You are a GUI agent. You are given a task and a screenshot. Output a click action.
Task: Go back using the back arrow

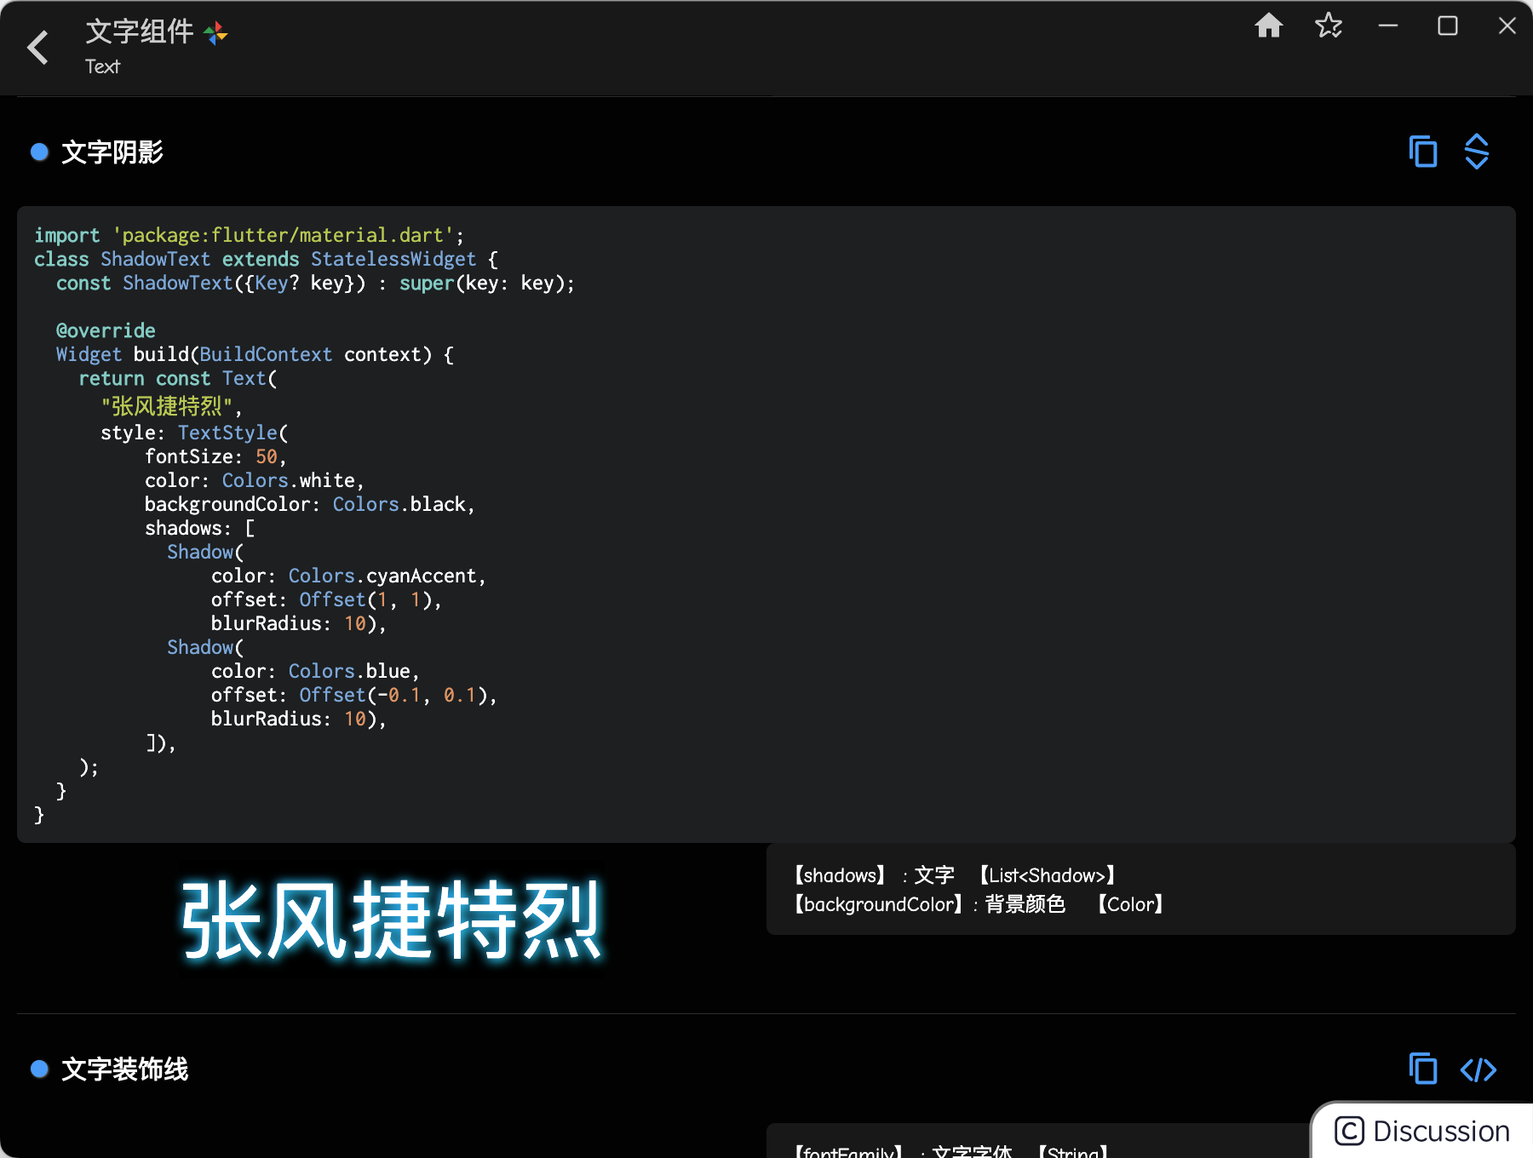pos(38,48)
